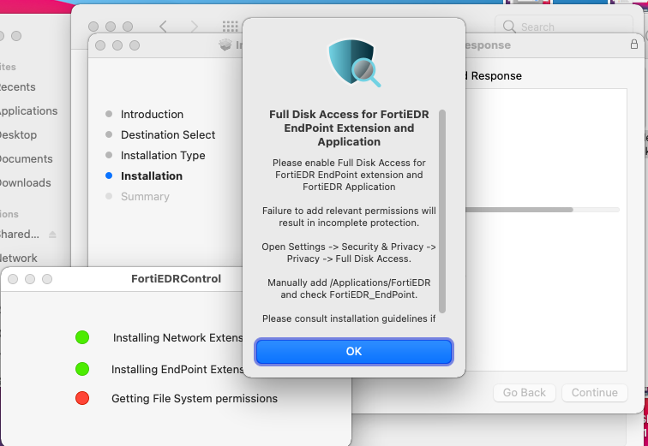The height and width of the screenshot is (446, 648).
Task: Click the dialog's vertical scrollbar
Action: 442,211
